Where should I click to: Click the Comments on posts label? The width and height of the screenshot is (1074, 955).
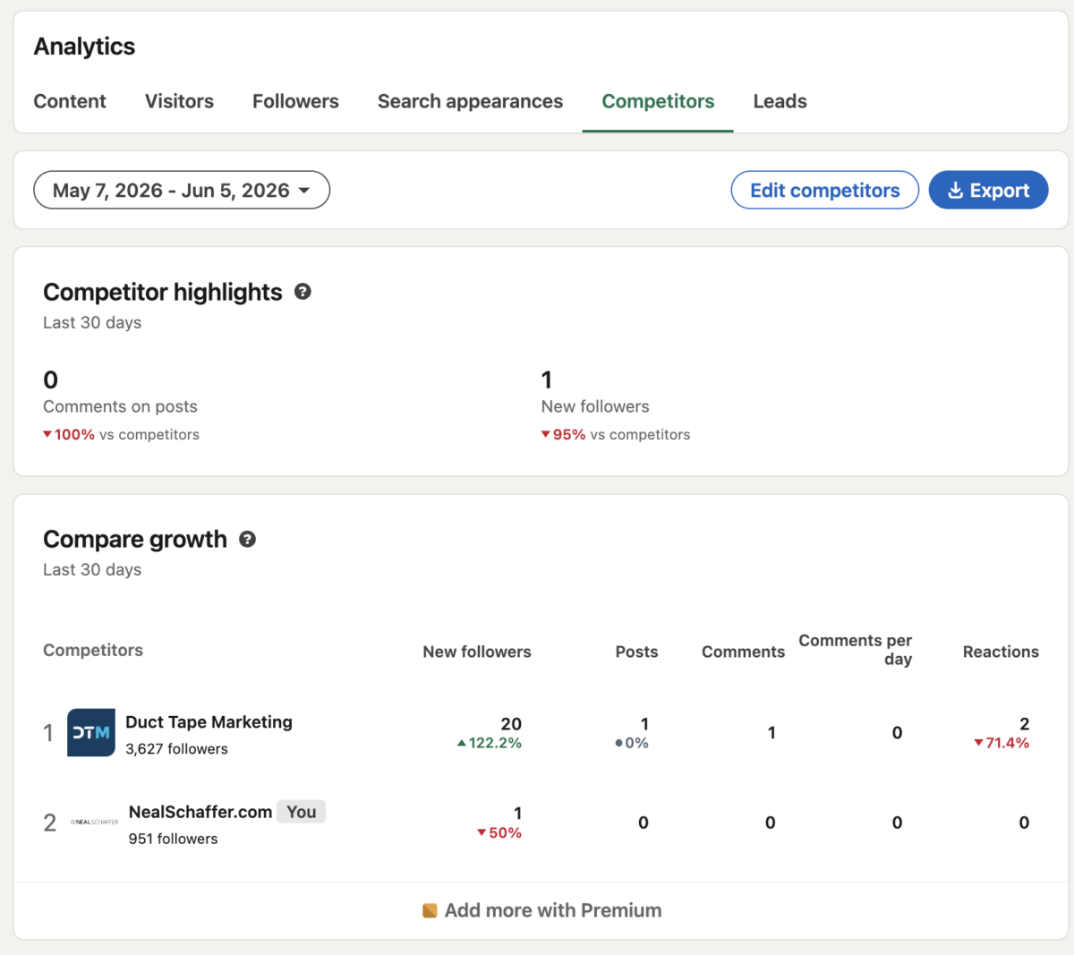(120, 406)
